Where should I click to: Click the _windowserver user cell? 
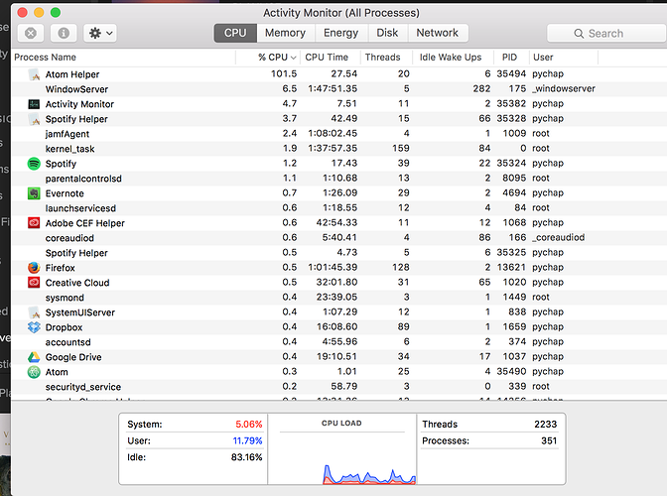click(x=564, y=89)
